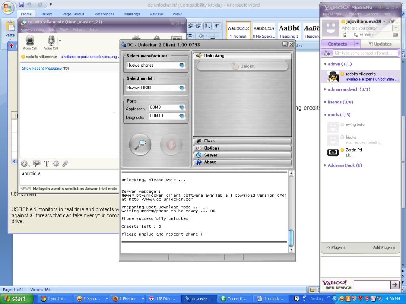
Task: Click the magnifying glass detect button
Action: tap(140, 145)
